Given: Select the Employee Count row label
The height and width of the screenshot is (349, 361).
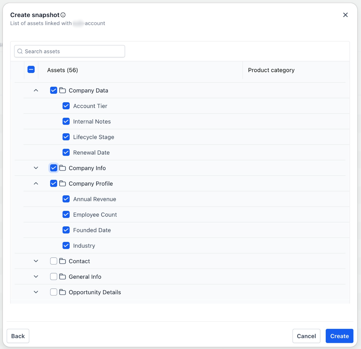Looking at the screenshot, I should 95,215.
